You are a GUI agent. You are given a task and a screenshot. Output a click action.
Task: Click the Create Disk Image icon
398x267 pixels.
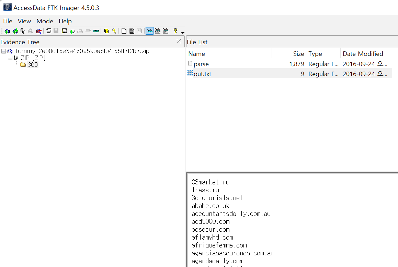coord(48,31)
